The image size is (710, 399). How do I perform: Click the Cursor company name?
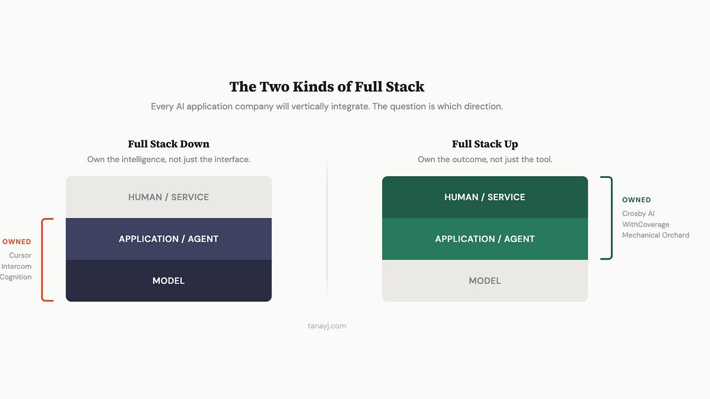click(20, 255)
